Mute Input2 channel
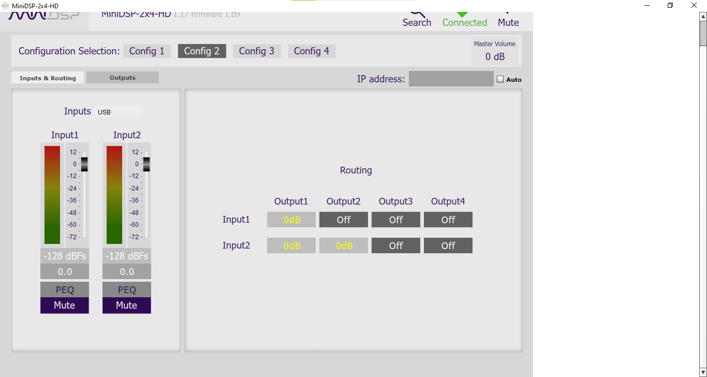The width and height of the screenshot is (707, 377). pos(127,305)
